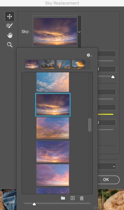This screenshot has width=124, height=210.
Task: Select the Sky Move tool
Action: coord(9,17)
